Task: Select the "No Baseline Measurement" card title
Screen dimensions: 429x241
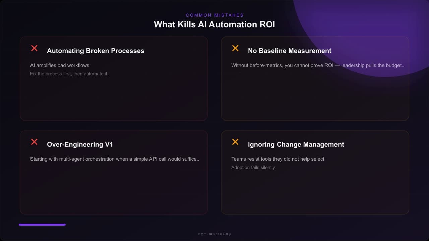Action: (x=290, y=51)
